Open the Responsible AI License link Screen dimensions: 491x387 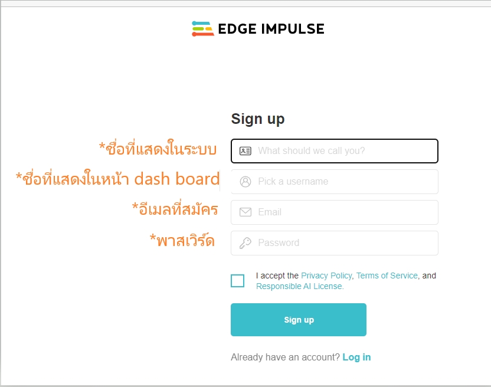299,286
